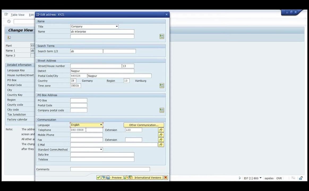Click the Company postal code field
This screenshot has height=191, width=309.
click(79, 110)
